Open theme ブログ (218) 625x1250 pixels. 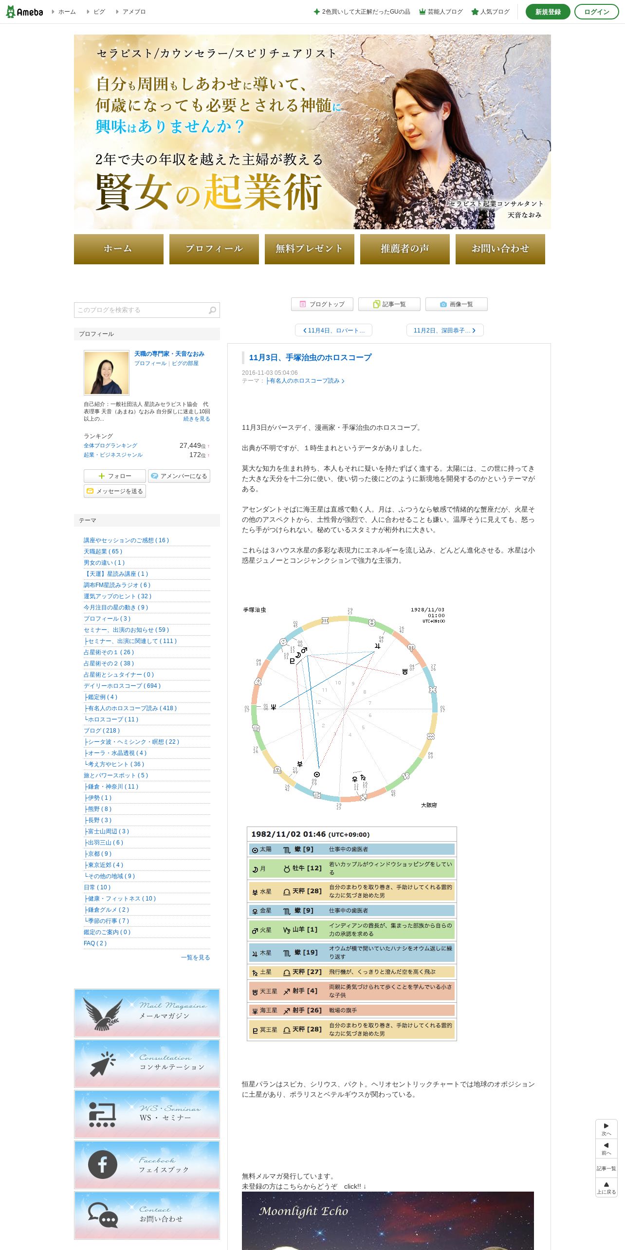click(102, 731)
